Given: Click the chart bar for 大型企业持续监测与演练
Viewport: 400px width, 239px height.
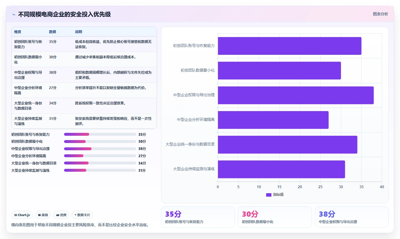Looking at the screenshot, I should (x=281, y=169).
